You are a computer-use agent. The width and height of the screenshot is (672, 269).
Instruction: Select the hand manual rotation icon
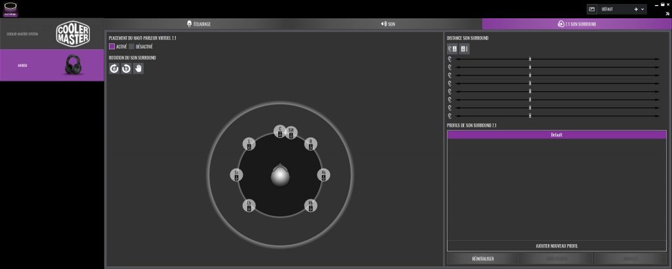(138, 68)
